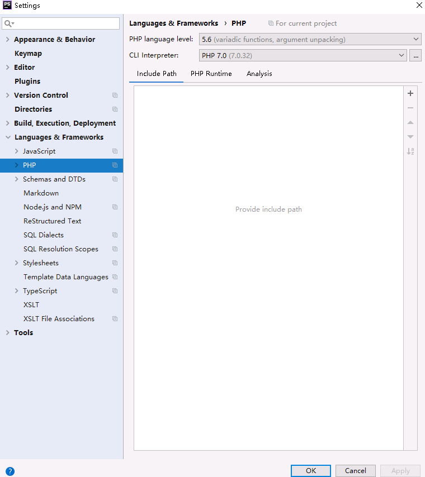This screenshot has width=425, height=477.
Task: Expand Appearance & Behavior section
Action: (x=8, y=39)
